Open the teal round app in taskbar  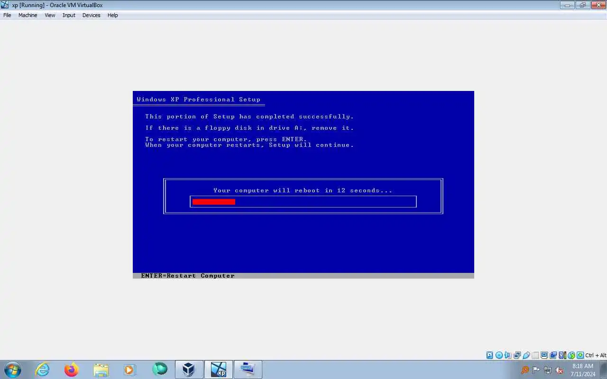coord(160,369)
